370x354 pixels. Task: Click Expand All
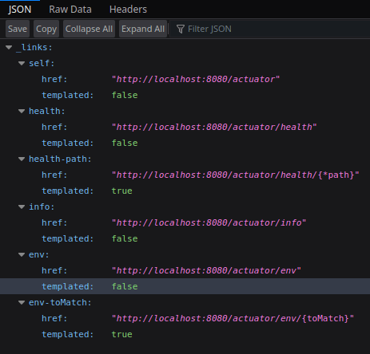(x=143, y=29)
